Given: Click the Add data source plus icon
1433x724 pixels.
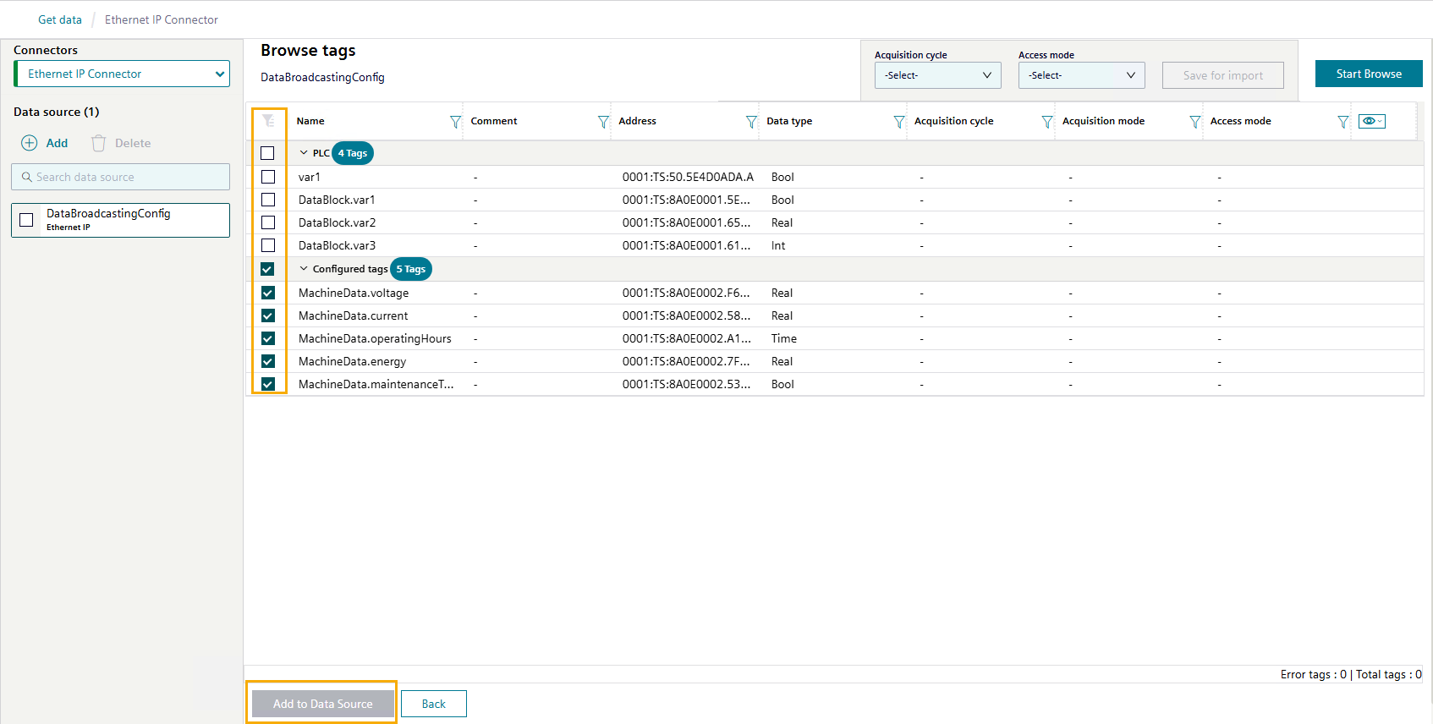Looking at the screenshot, I should point(30,143).
